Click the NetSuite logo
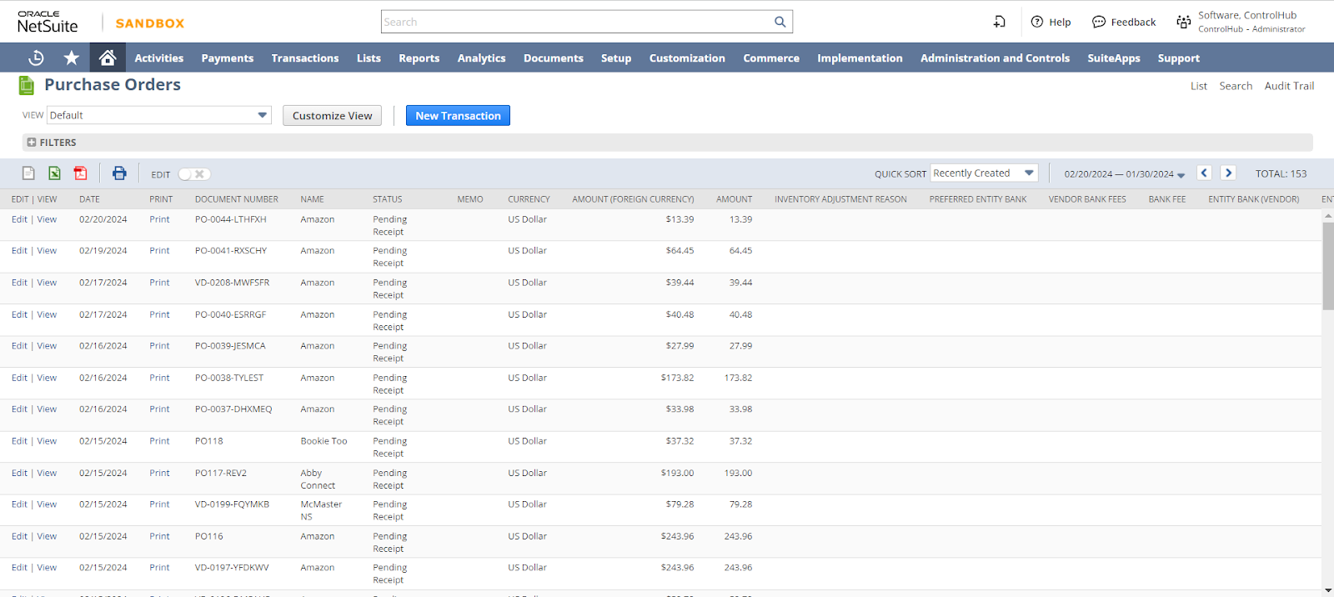Image resolution: width=1334 pixels, height=597 pixels. [x=48, y=22]
